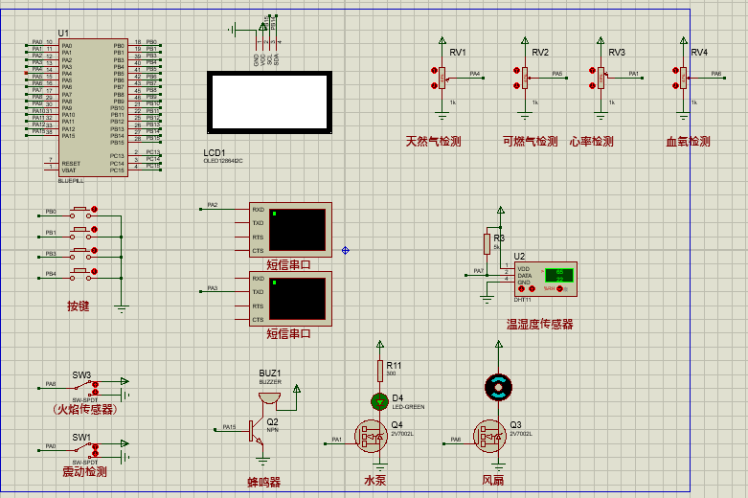
Task: Flip SW1 vibration switch downward
Action: coord(96,454)
